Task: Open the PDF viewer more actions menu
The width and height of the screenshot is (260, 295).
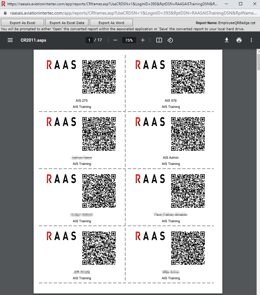Action: pyautogui.click(x=251, y=40)
